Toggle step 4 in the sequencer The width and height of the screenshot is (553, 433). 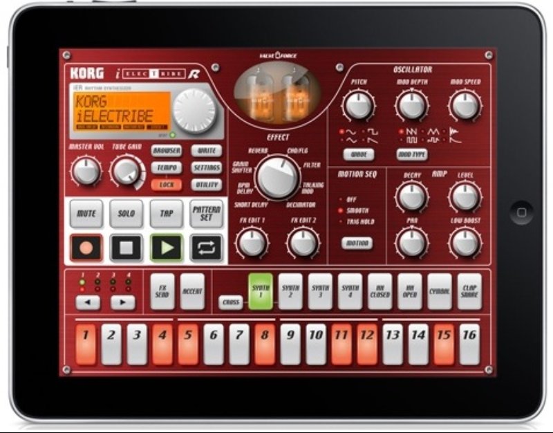[x=162, y=344]
